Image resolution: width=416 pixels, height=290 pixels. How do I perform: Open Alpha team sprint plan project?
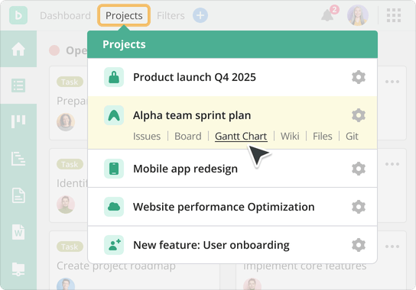pyautogui.click(x=192, y=115)
